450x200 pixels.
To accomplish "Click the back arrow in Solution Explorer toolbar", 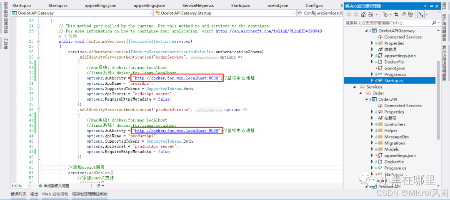I will coord(349,14).
